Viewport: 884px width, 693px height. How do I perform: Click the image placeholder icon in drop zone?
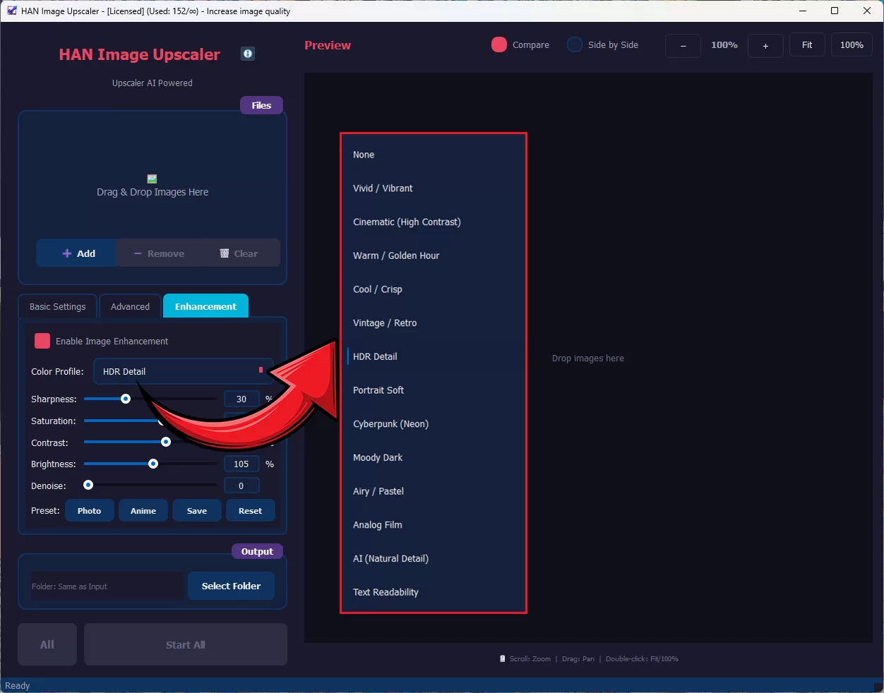click(x=152, y=179)
